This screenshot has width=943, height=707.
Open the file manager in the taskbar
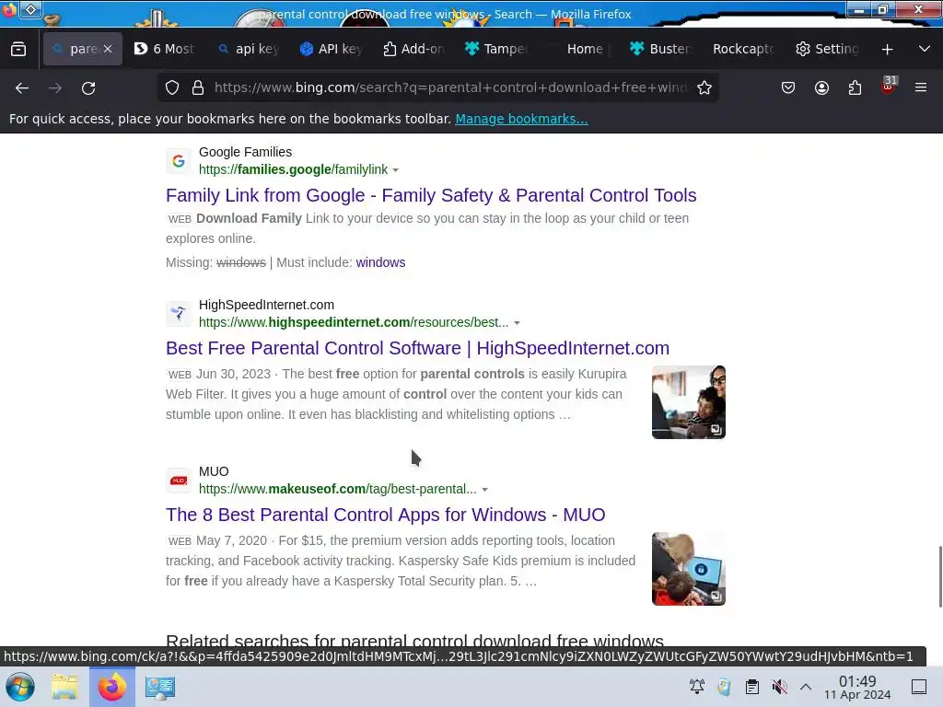point(64,687)
